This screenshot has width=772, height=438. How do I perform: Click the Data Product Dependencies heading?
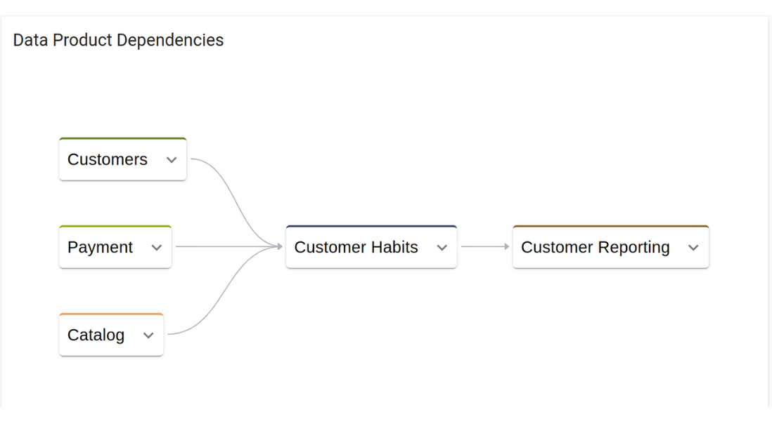click(x=118, y=40)
